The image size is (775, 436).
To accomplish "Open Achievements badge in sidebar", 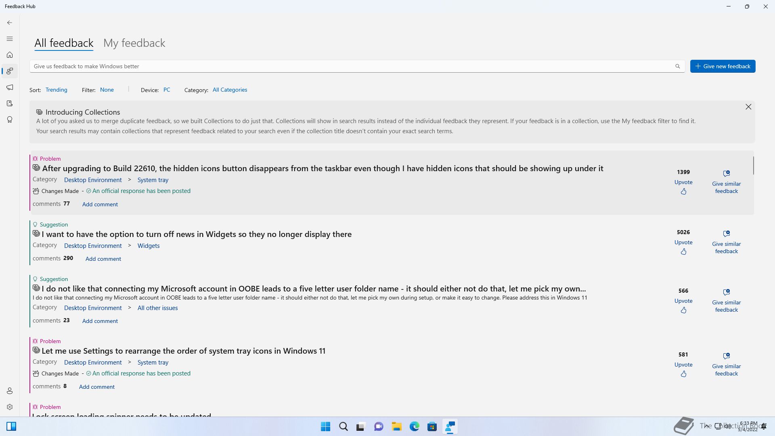I will point(10,119).
